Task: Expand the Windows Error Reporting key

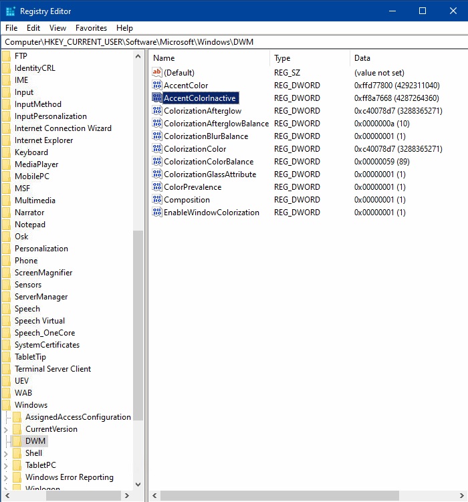Action: point(6,478)
